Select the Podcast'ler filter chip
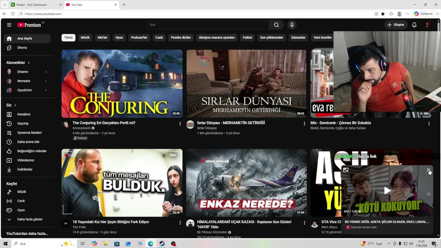The width and height of the screenshot is (441, 248). coord(139,38)
